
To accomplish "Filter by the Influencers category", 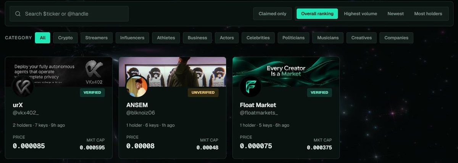I will (132, 38).
